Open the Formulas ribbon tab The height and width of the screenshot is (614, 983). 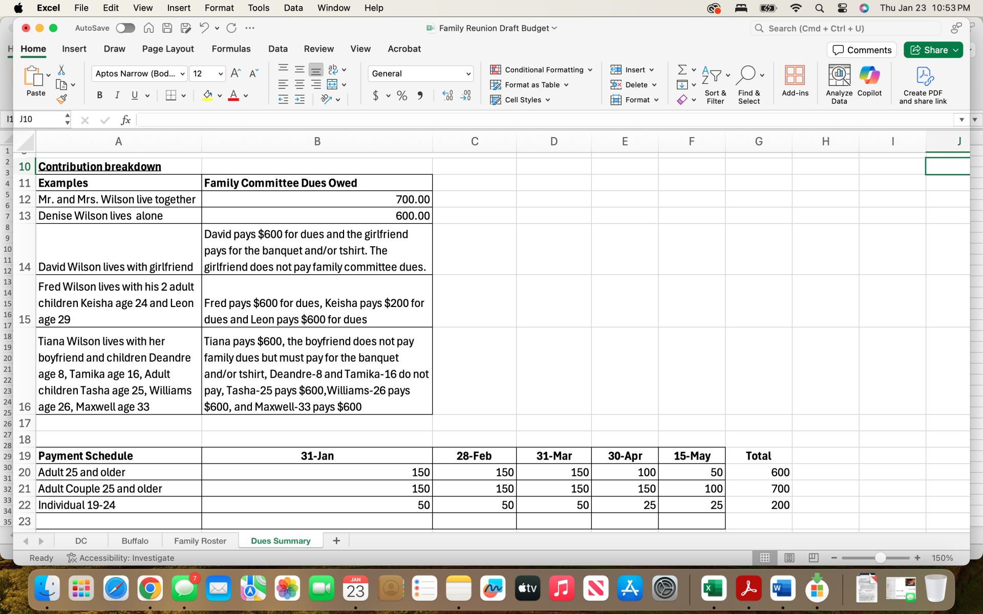click(x=231, y=49)
